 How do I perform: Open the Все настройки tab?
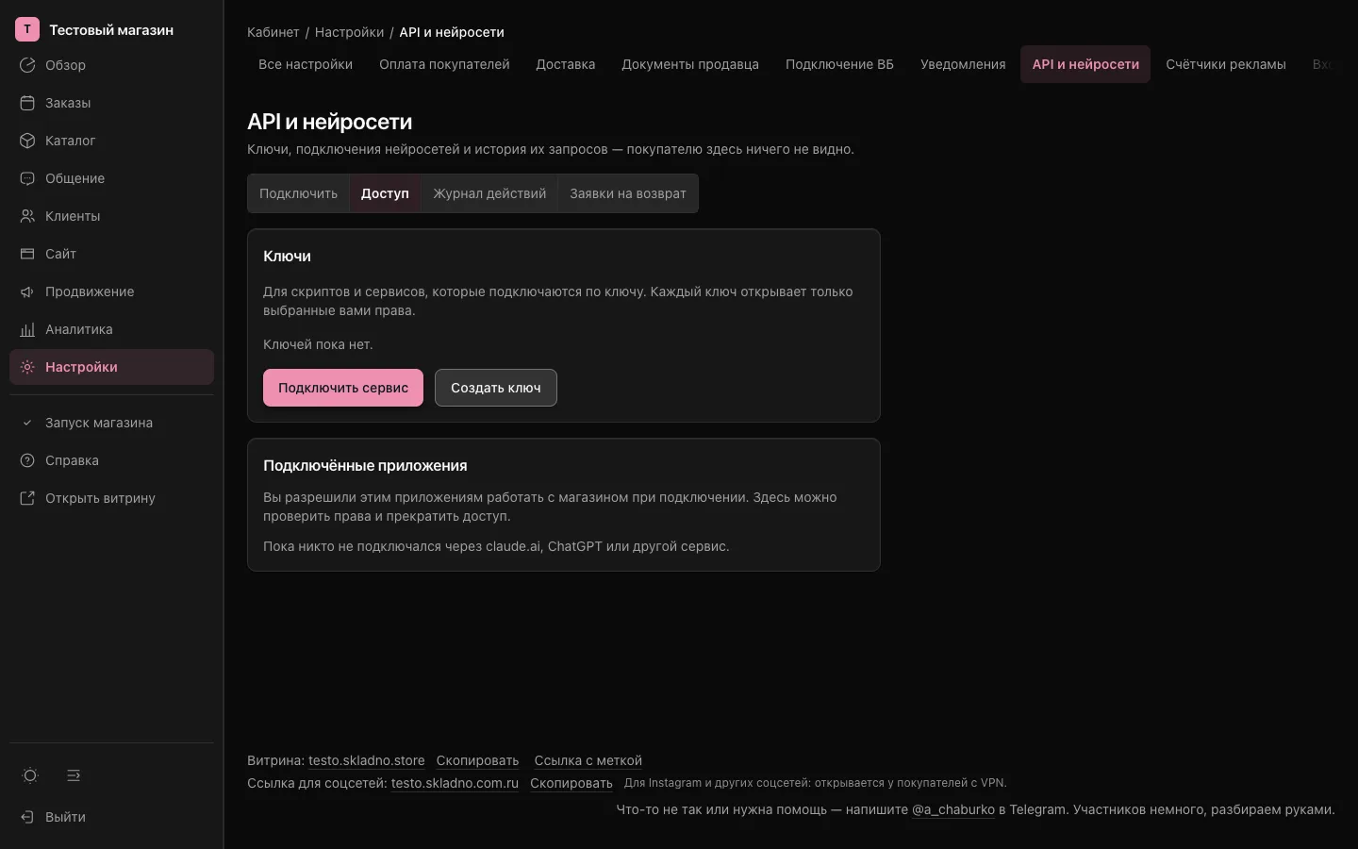coord(306,64)
